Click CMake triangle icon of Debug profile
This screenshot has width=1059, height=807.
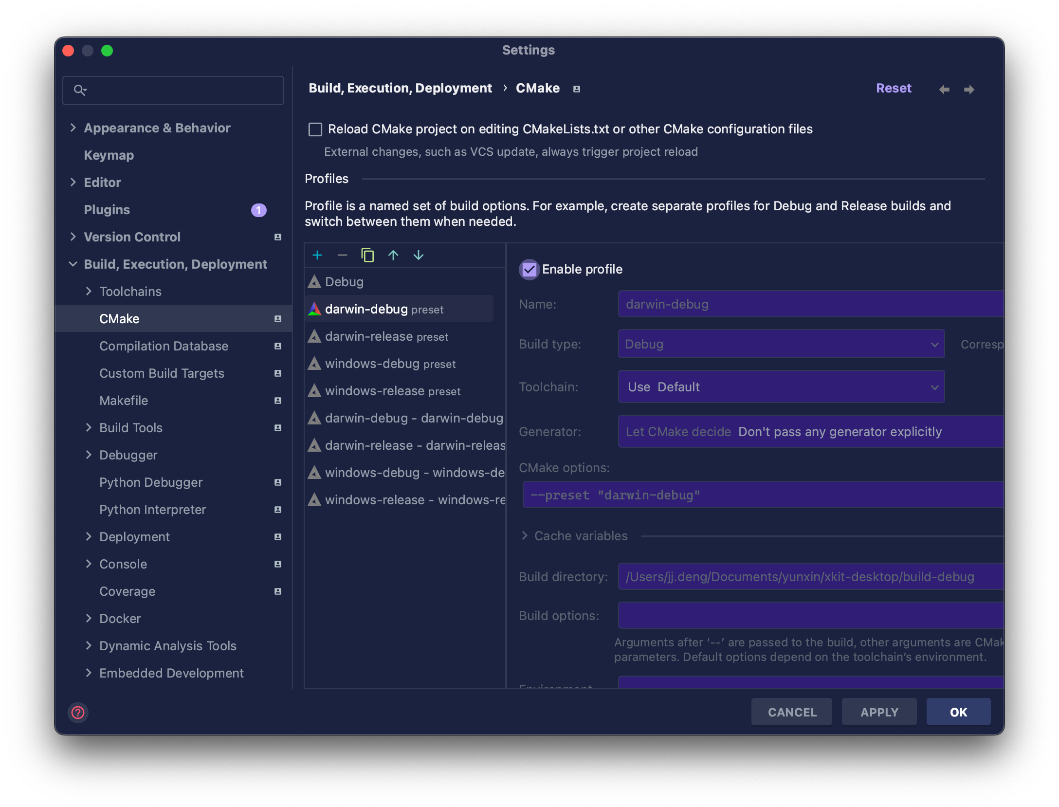tap(314, 281)
